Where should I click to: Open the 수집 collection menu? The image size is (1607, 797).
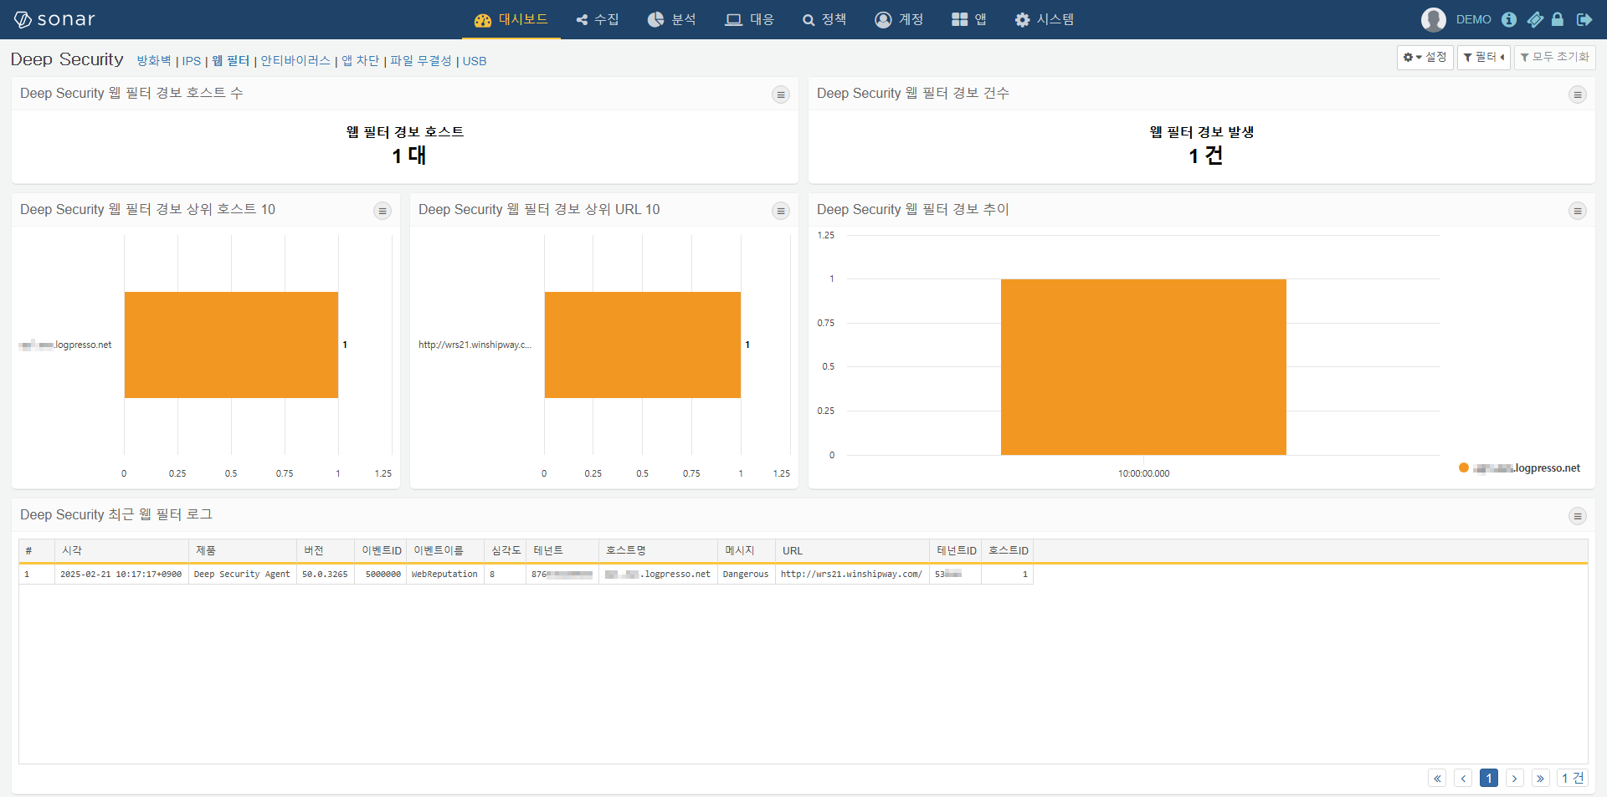[598, 19]
